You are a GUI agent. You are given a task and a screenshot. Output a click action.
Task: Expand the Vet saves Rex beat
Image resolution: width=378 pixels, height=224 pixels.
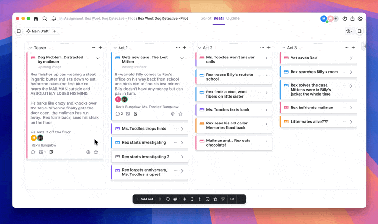tap(351, 58)
